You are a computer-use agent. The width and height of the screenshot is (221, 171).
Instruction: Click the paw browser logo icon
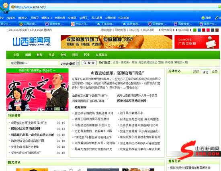point(6,5)
